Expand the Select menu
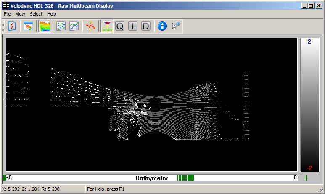 coord(36,14)
